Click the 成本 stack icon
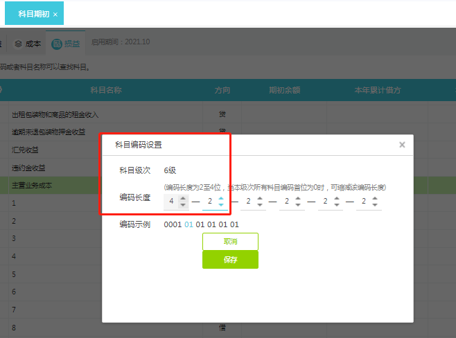 [18, 44]
